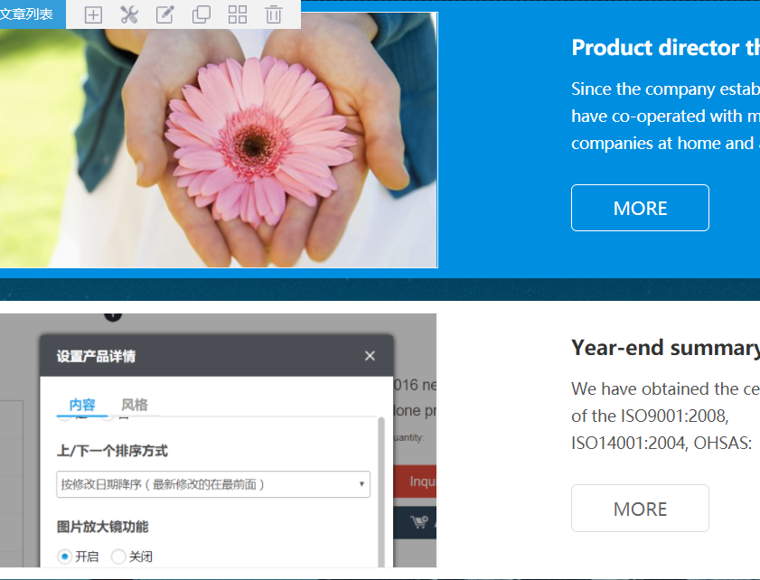Click the dialog vertical scrollbar
Viewport: 760px width, 580px height.
tap(381, 491)
